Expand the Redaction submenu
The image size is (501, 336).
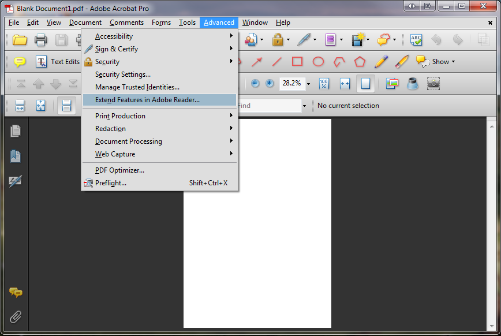(x=159, y=129)
